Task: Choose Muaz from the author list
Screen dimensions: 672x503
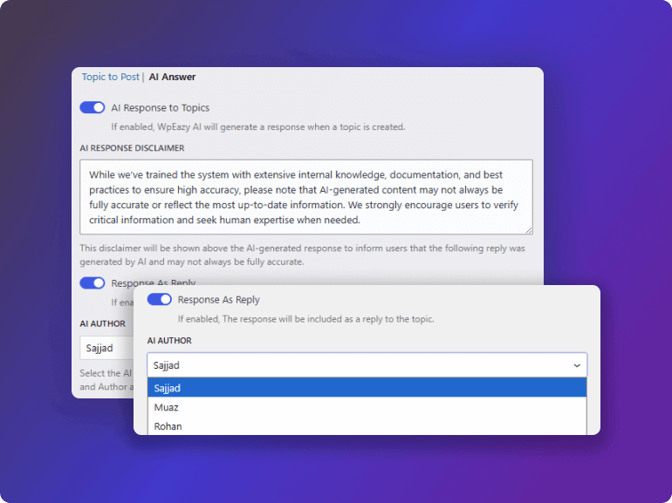Action: (x=166, y=407)
